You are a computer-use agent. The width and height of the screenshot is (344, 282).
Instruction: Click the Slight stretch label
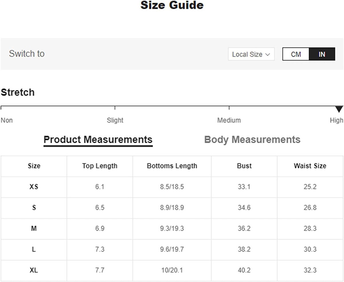click(115, 120)
